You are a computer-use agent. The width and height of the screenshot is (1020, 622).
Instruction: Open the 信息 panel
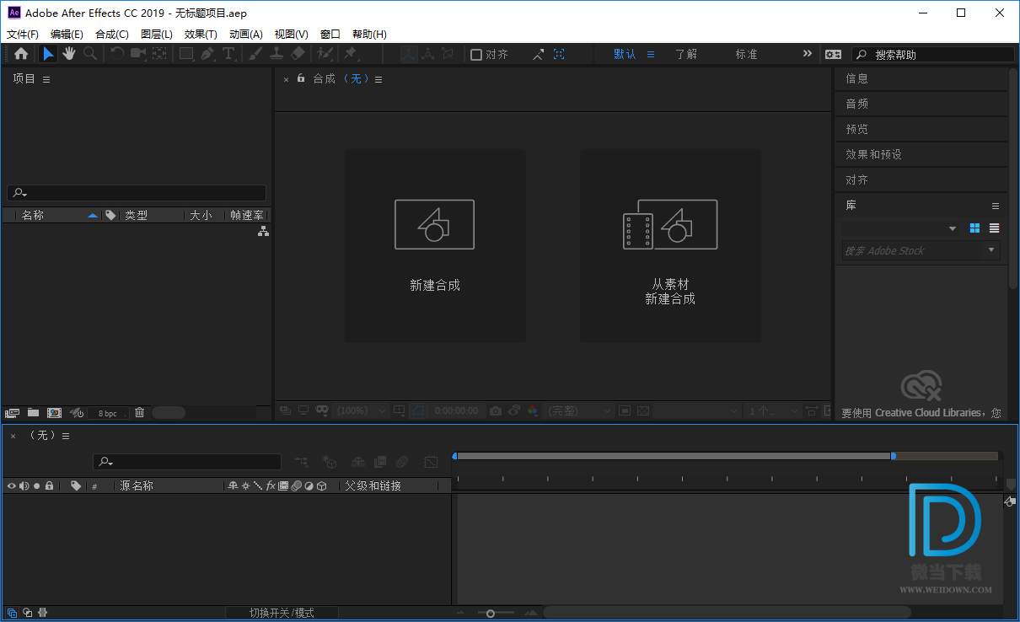pos(857,78)
